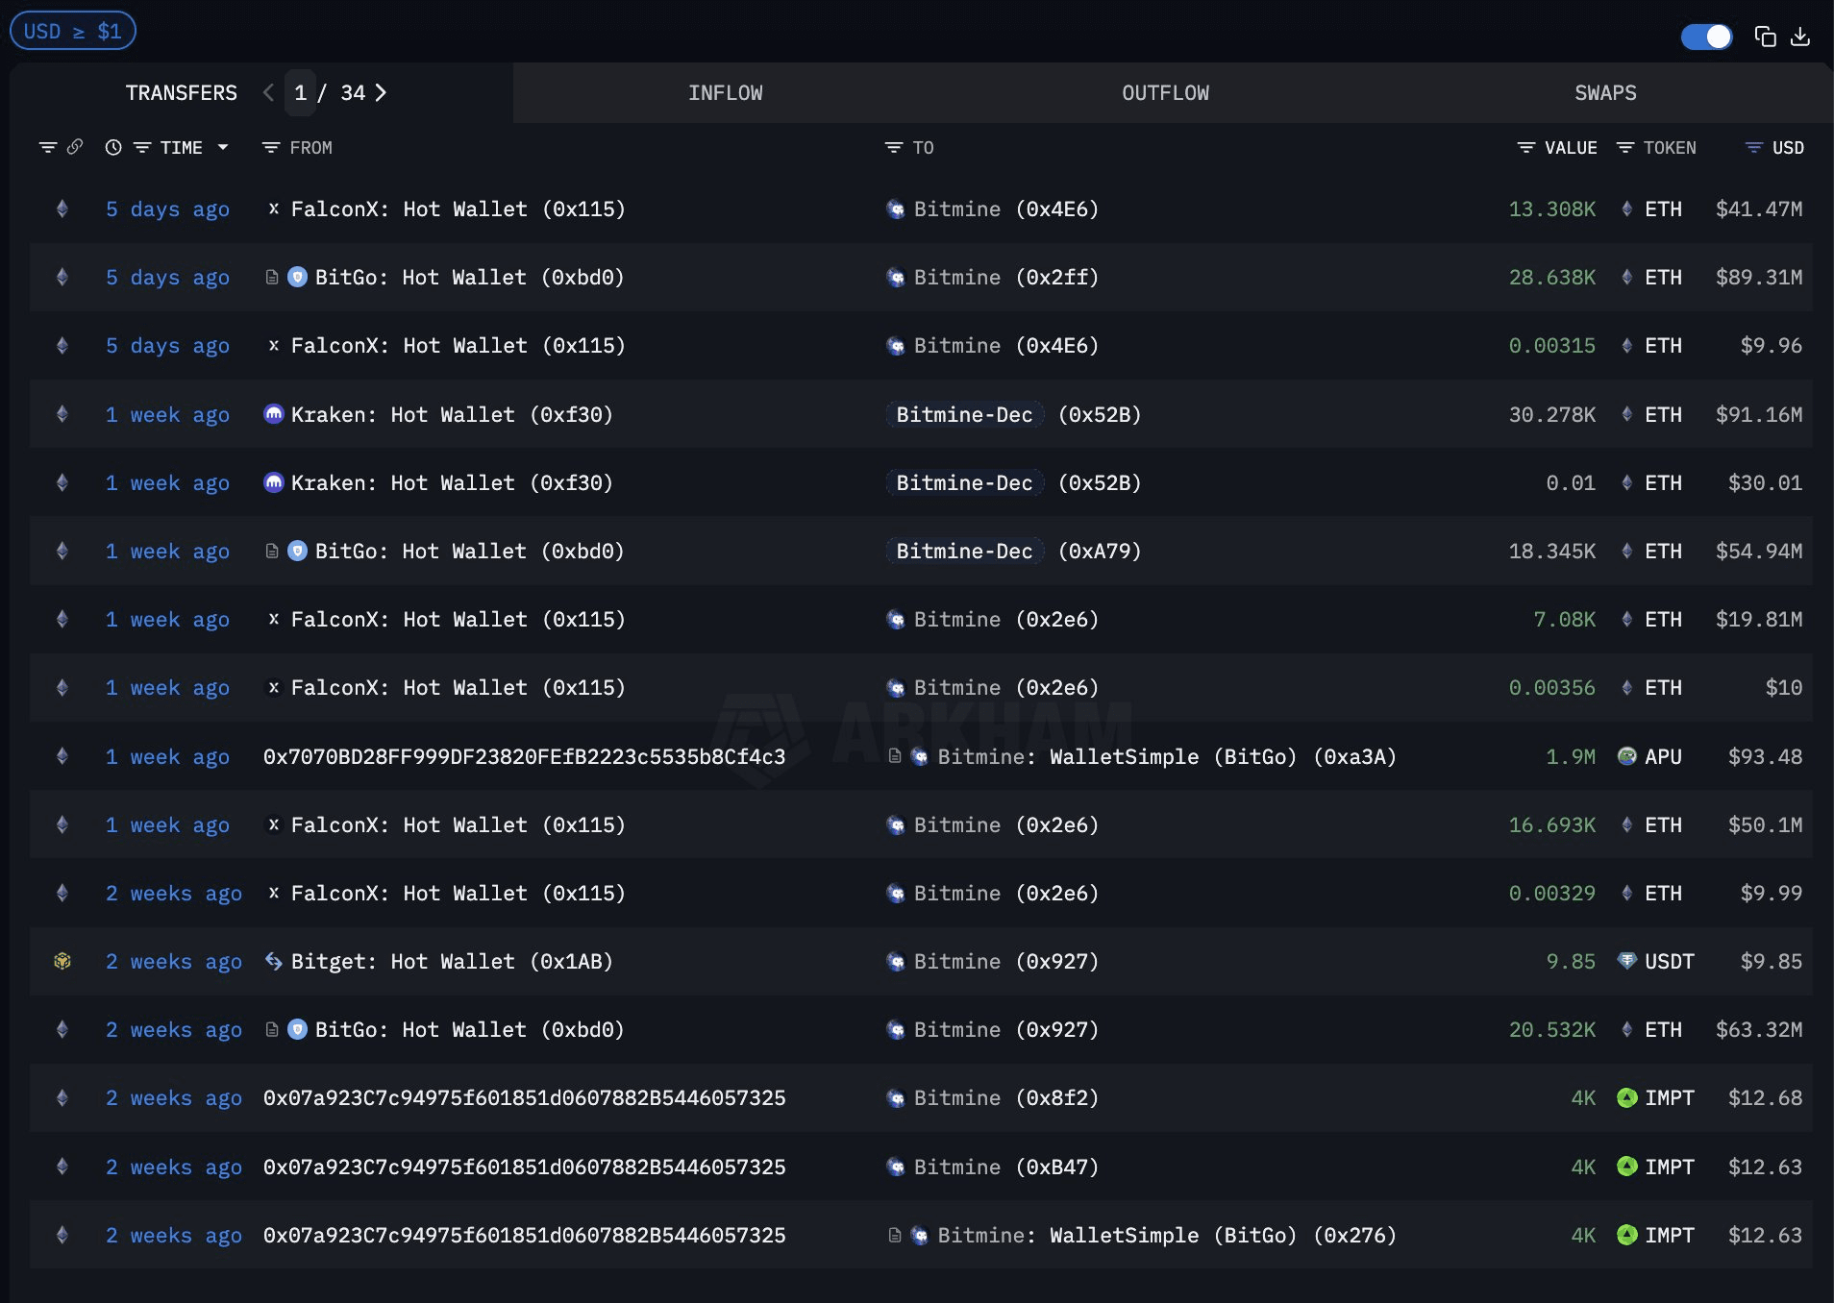Viewport: 1834px width, 1303px height.
Task: Switch to the OUTFLOW tab
Action: [x=1165, y=92]
